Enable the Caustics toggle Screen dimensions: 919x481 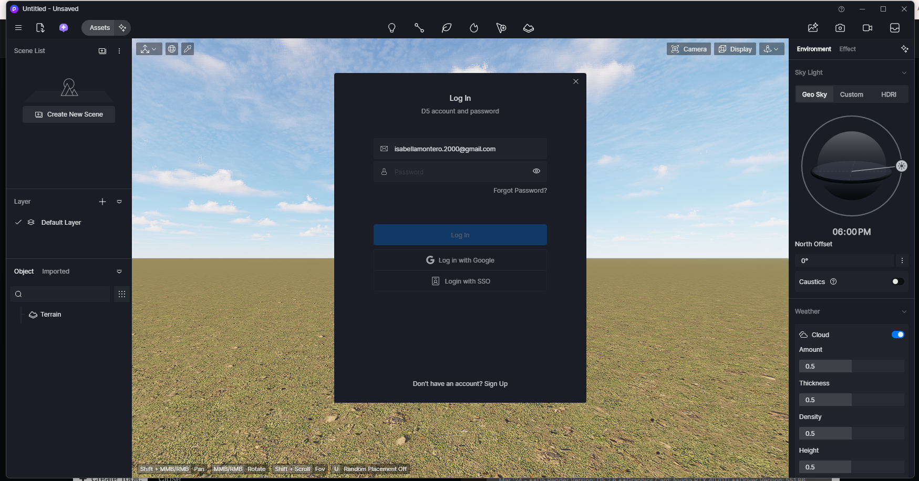[x=897, y=282]
